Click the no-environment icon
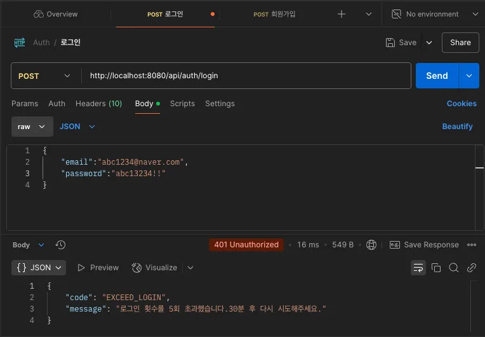Image resolution: width=485 pixels, height=337 pixels. [x=396, y=14]
